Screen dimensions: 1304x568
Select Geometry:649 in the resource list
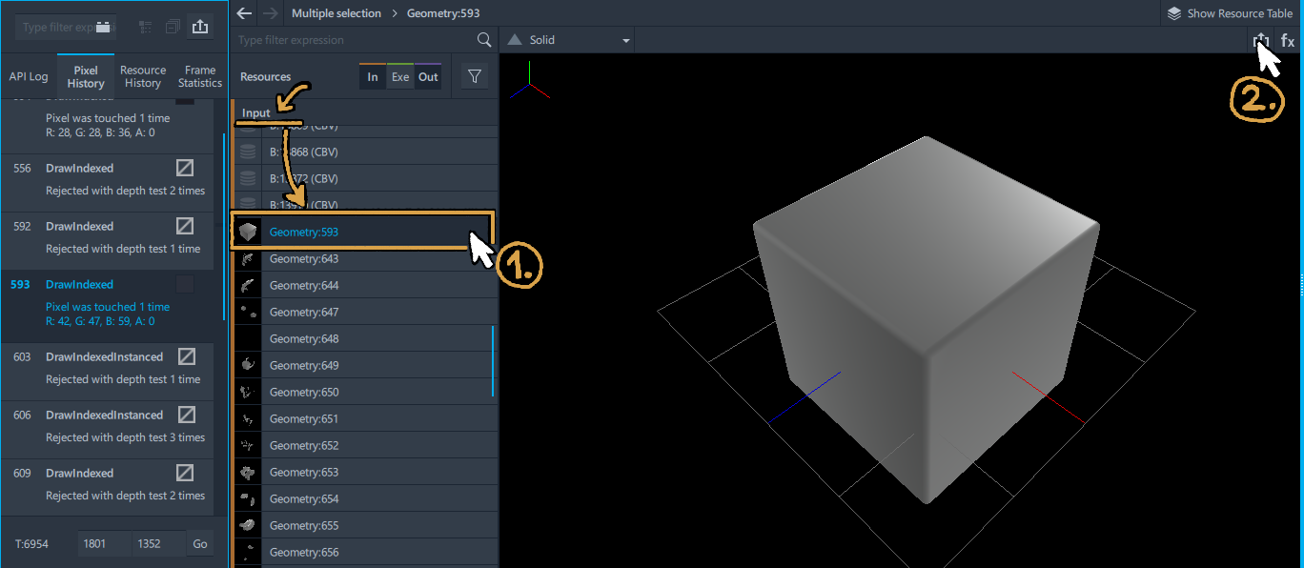coord(366,365)
